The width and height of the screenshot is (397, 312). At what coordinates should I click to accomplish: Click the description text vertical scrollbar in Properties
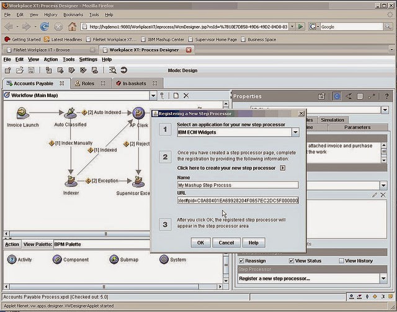tap(384, 152)
